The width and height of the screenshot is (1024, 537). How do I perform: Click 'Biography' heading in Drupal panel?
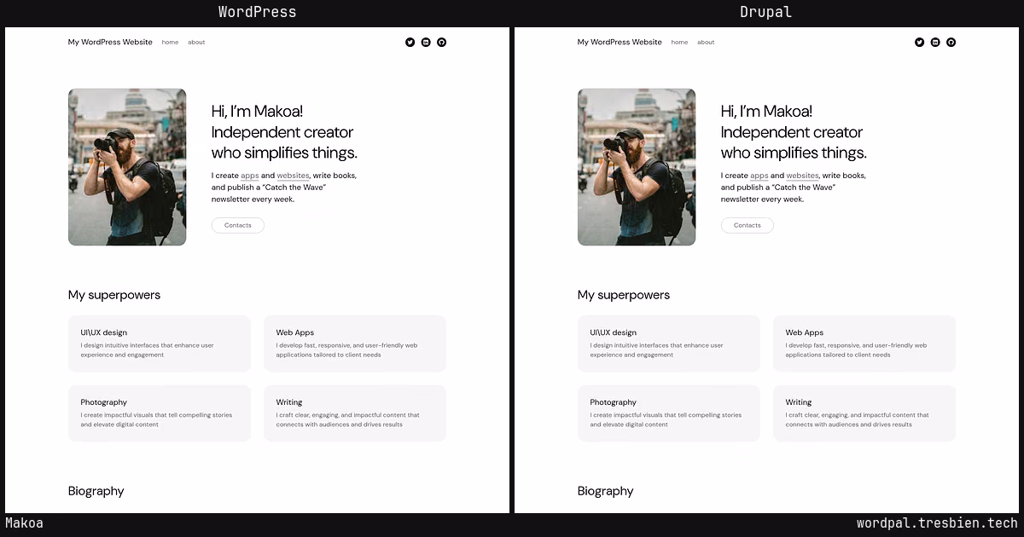point(606,491)
